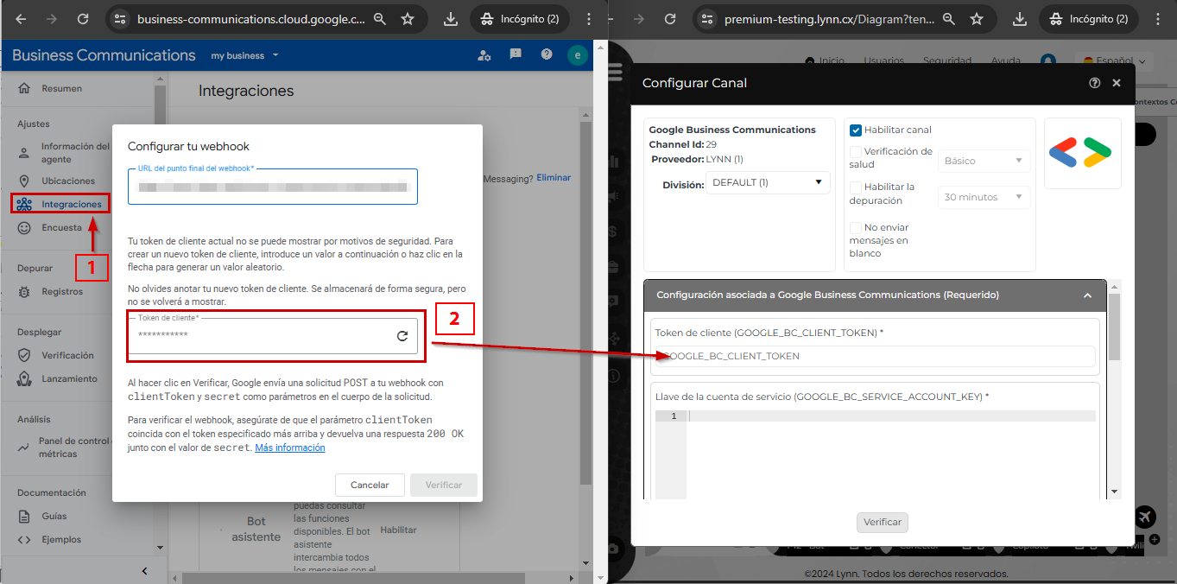Screen dimensions: 1177x584
Task: Open the user avatar 'e' account menu
Action: click(577, 55)
